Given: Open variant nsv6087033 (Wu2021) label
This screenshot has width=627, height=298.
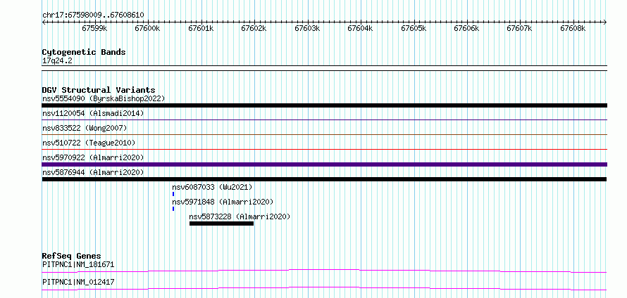Looking at the screenshot, I should 212,187.
